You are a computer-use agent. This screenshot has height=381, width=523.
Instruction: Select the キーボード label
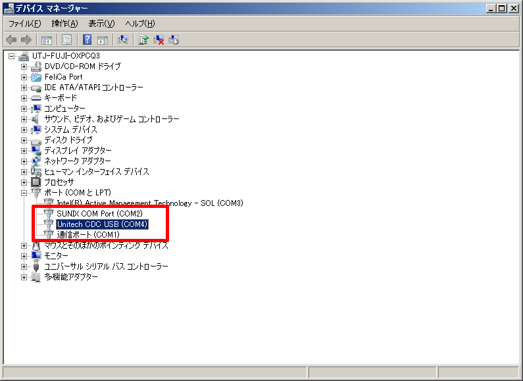click(61, 98)
